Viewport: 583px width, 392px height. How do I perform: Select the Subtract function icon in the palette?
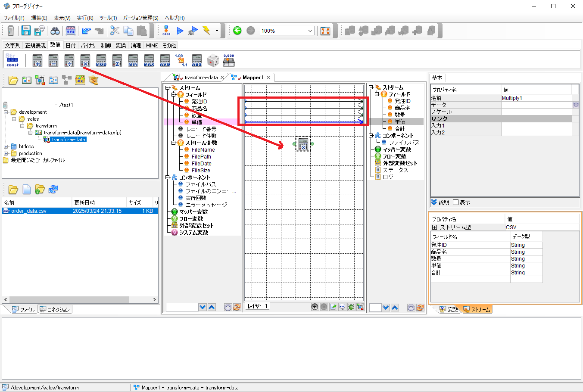point(53,61)
